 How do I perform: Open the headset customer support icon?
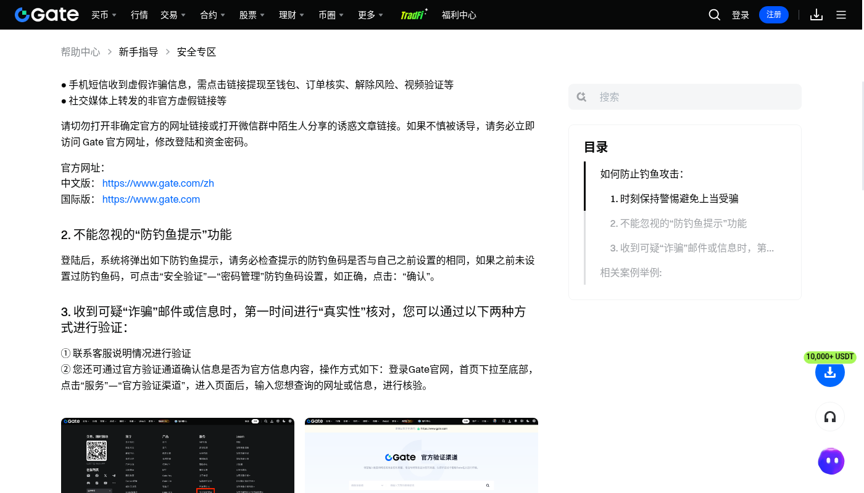[x=830, y=417]
